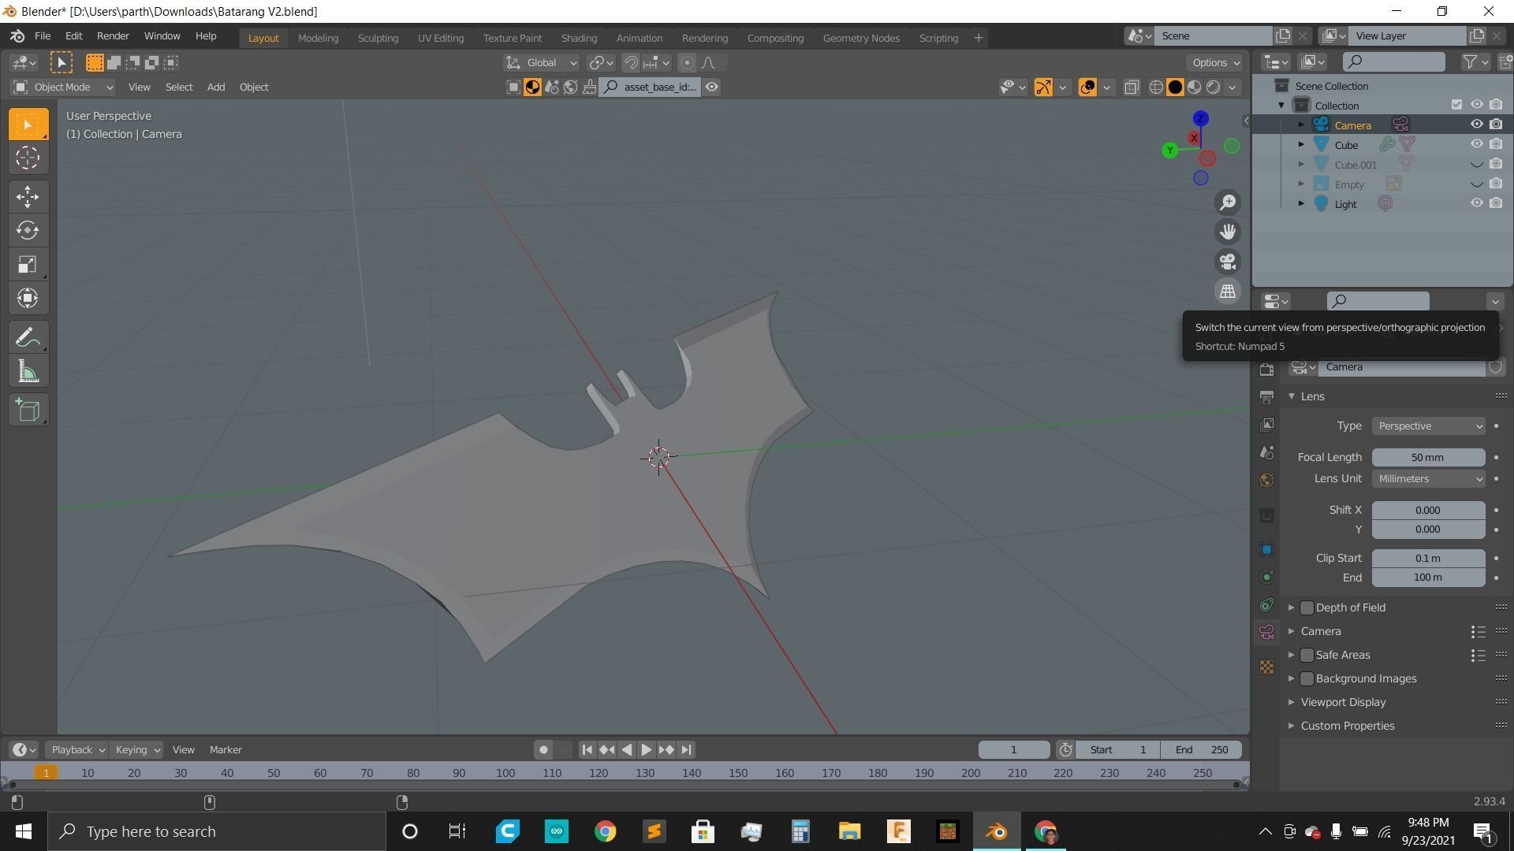Viewport: 1514px width, 851px height.
Task: Open Global transform orientation dropdown
Action: pos(541,63)
